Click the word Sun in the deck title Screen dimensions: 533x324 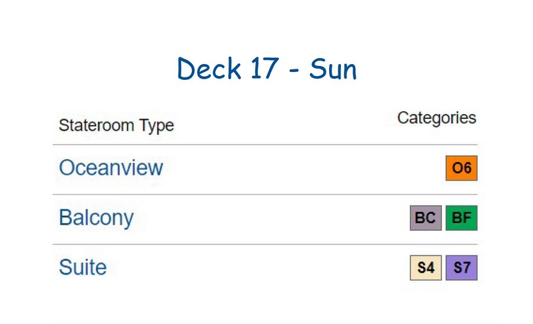tap(332, 69)
